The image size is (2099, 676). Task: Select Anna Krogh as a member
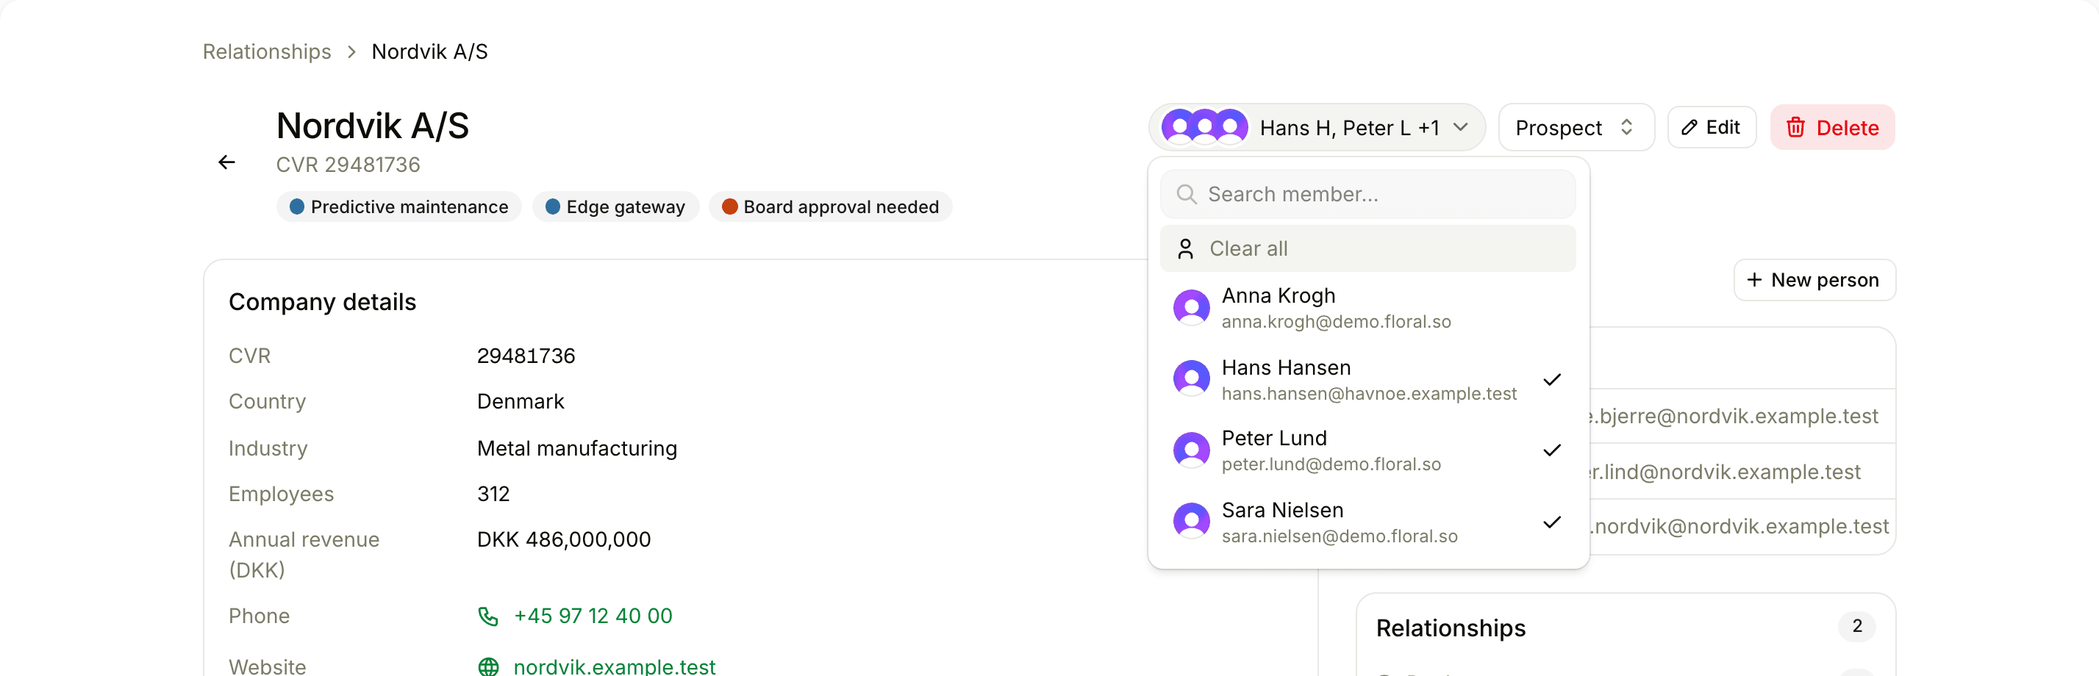(x=1367, y=308)
